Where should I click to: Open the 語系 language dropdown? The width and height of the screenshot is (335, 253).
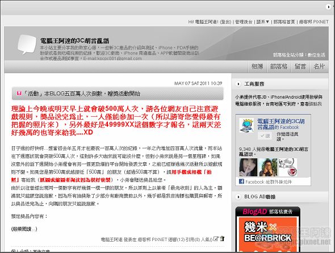[x=262, y=22]
